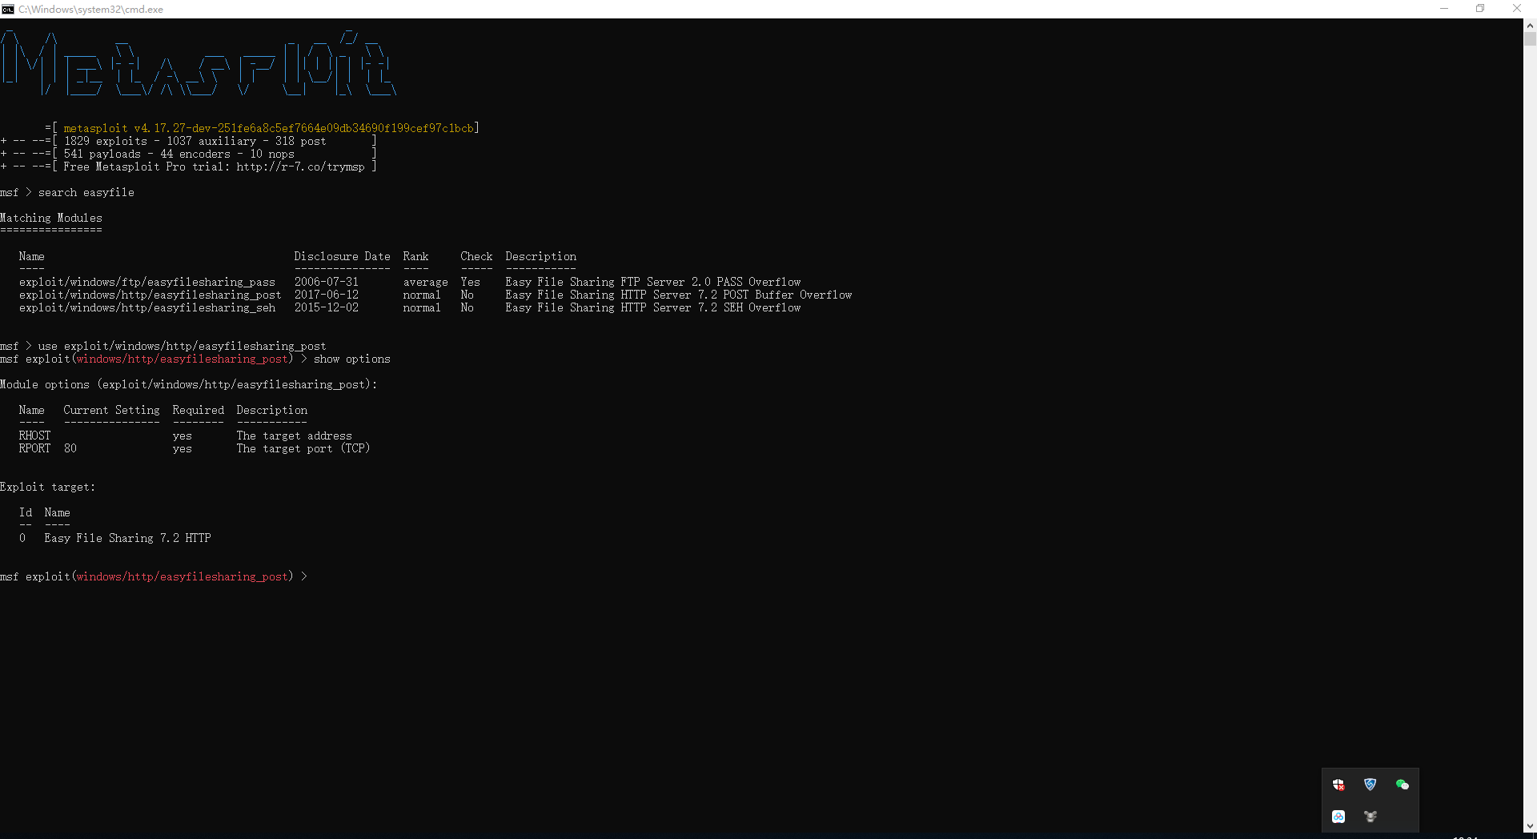Click target name 'Easy File Sharing 7.2 HTTP'
Screen dimensions: 1537x839
click(x=128, y=538)
